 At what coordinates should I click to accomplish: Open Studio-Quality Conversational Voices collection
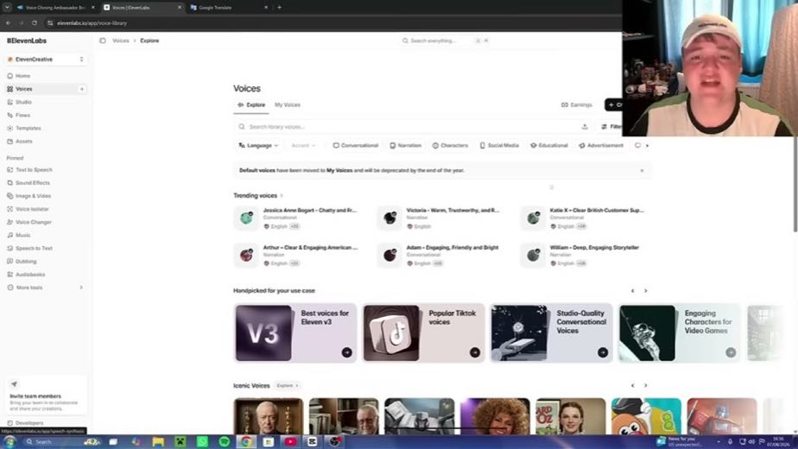click(551, 333)
